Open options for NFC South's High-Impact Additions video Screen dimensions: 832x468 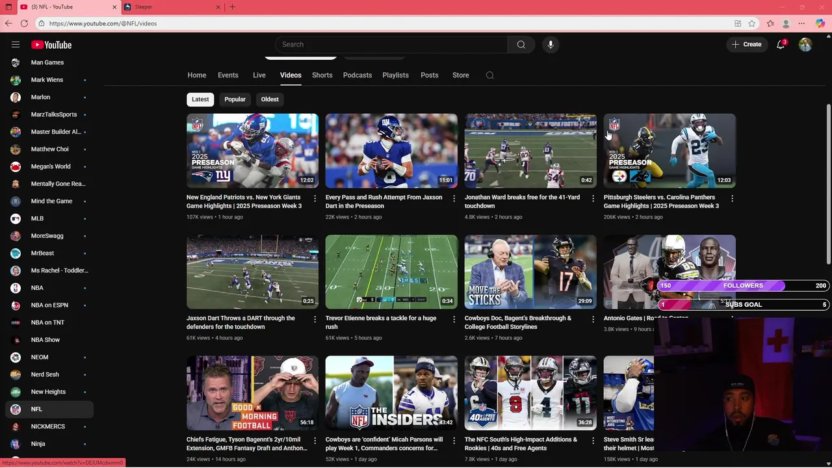[593, 441]
